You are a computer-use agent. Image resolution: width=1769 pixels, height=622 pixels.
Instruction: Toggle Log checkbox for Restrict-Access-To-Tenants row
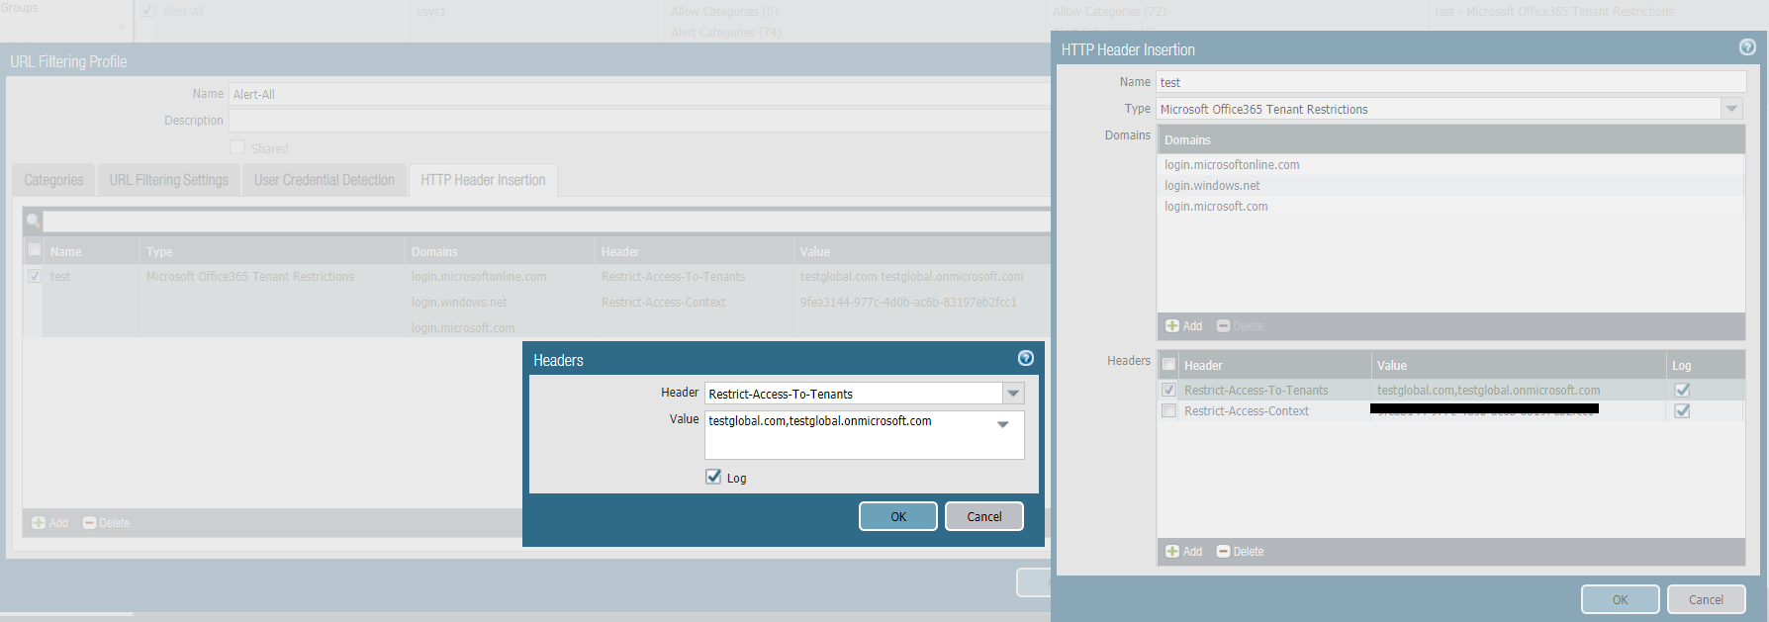[x=1682, y=391]
